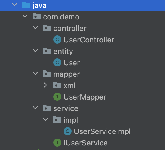Open the UserMapper interface file
Image resolution: width=165 pixels, height=150 pixels.
(x=85, y=97)
